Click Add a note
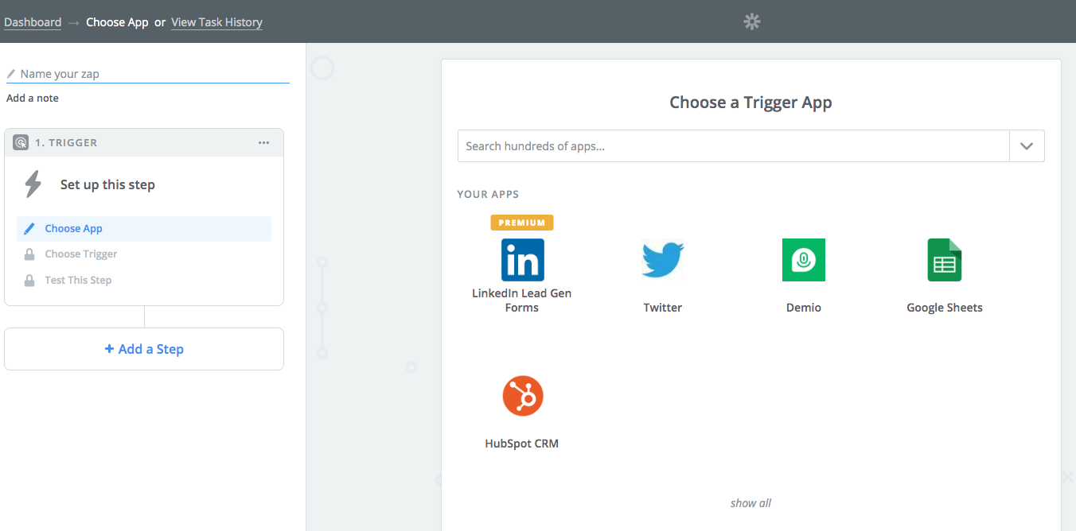The height and width of the screenshot is (531, 1076). pos(33,98)
